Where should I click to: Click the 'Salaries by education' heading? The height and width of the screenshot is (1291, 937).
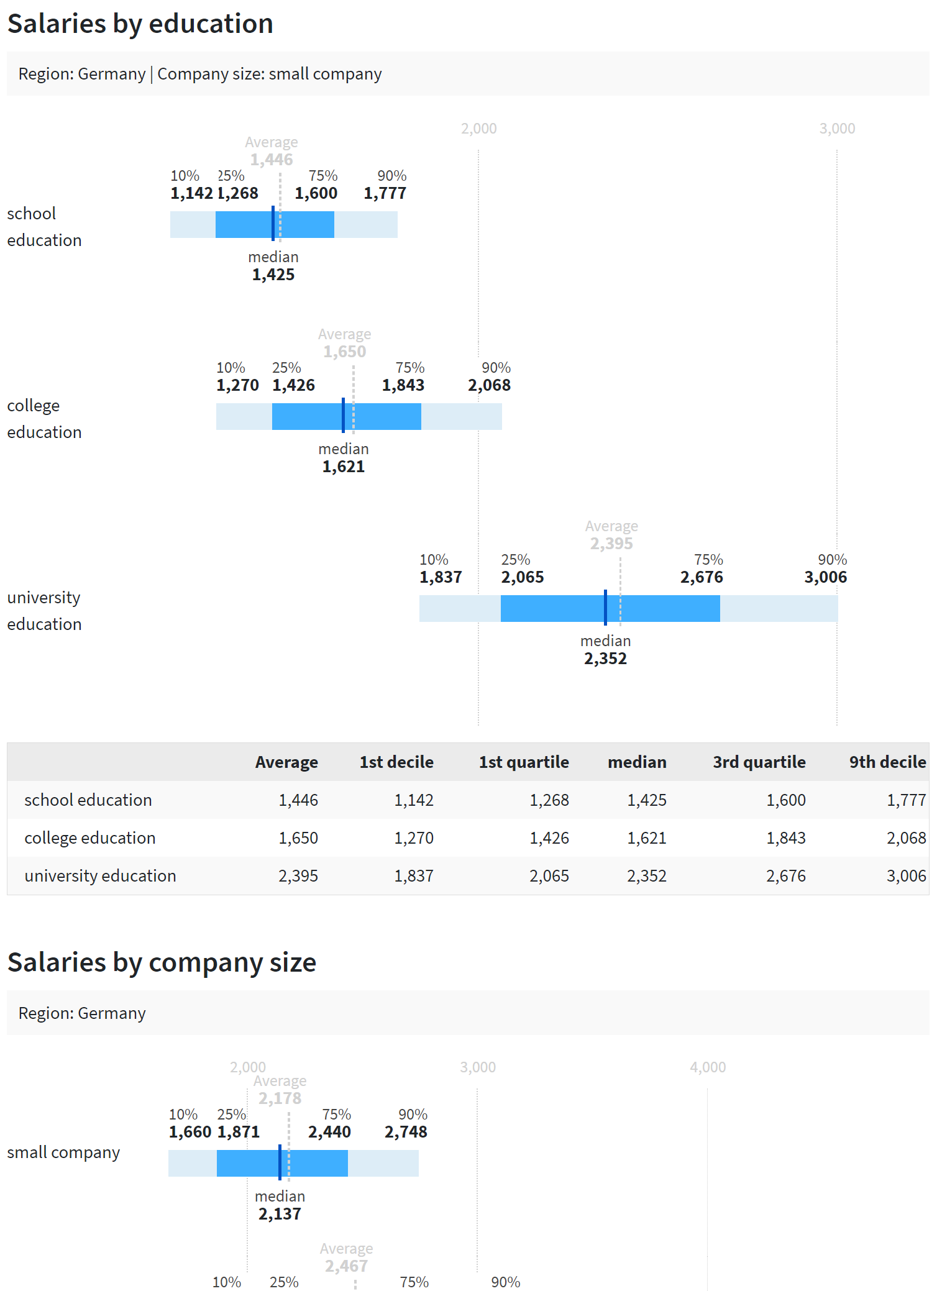click(140, 24)
